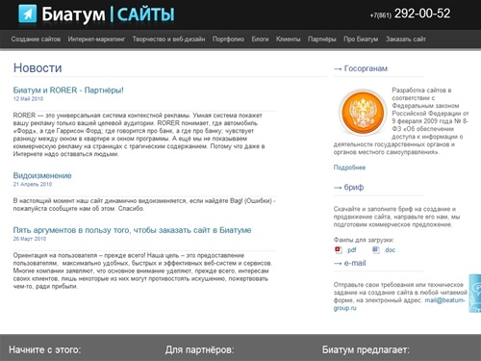Click the footer heading Начните с этого:
The width and height of the screenshot is (481, 361).
click(x=45, y=349)
